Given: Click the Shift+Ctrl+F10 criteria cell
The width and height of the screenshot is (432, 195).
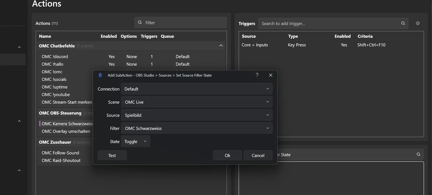Looking at the screenshot, I should [371, 45].
